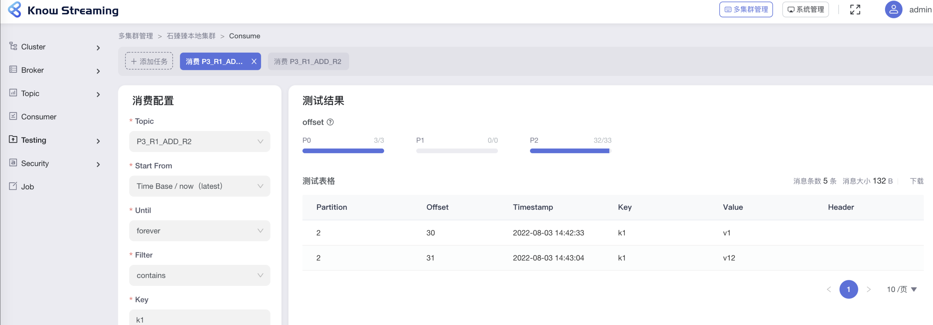Close the active 消费 P3_R1_AD... tab

(254, 62)
